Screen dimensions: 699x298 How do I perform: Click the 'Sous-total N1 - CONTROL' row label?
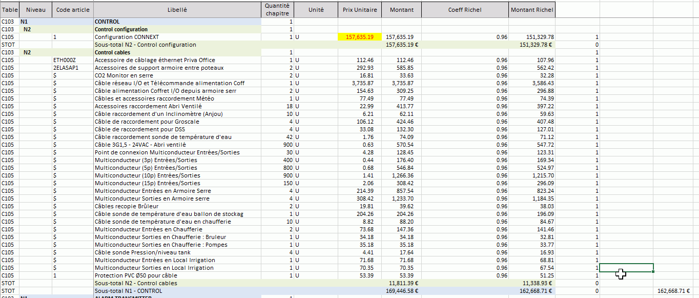128,291
